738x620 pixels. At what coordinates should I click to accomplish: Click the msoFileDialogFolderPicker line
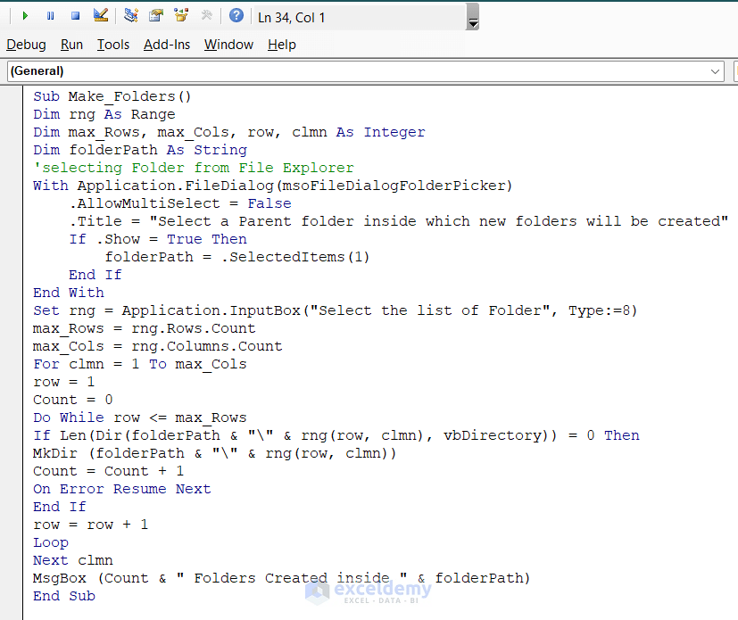(x=272, y=186)
